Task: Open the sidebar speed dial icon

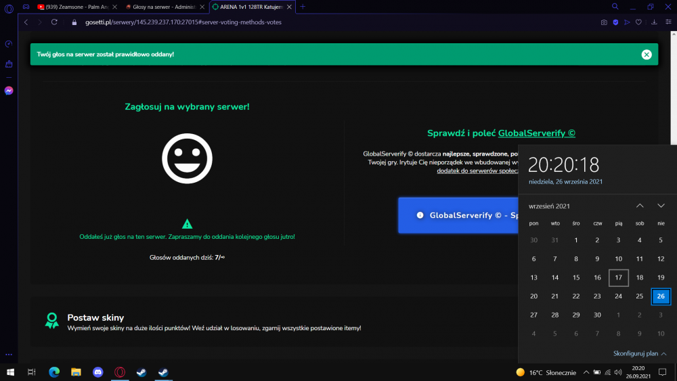Action: (9, 44)
